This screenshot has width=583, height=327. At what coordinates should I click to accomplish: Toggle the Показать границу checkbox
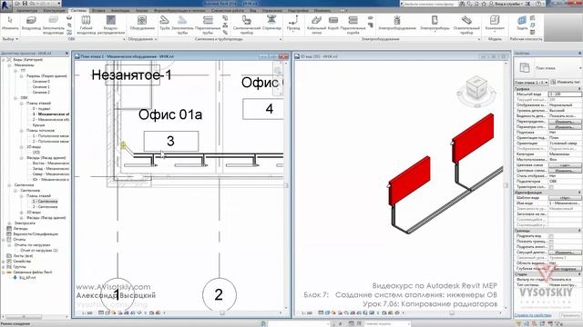click(x=551, y=242)
